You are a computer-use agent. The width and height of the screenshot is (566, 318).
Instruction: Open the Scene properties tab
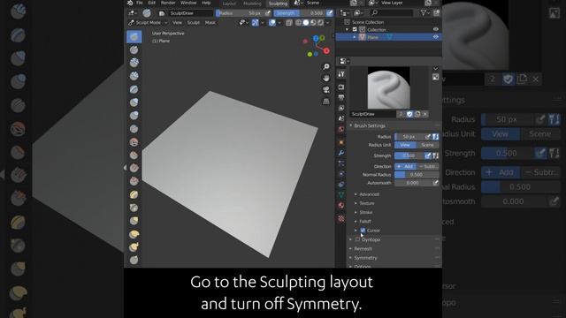pos(341,118)
